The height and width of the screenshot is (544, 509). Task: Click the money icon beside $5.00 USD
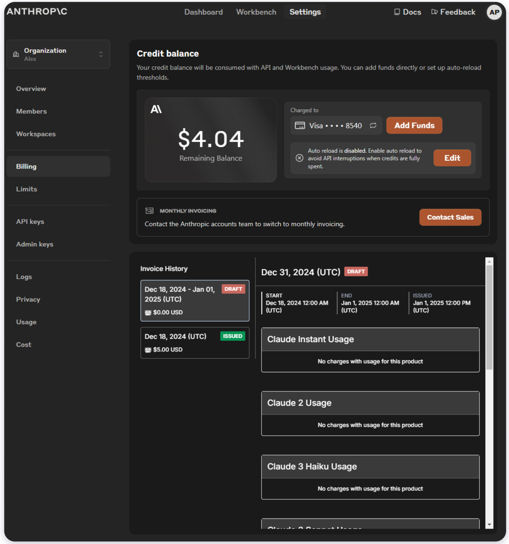click(x=148, y=350)
